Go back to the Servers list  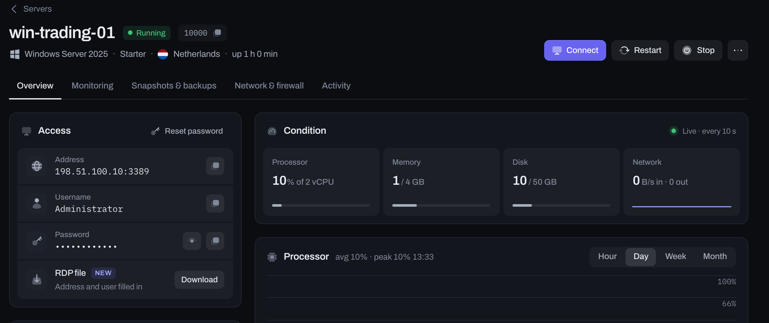31,9
